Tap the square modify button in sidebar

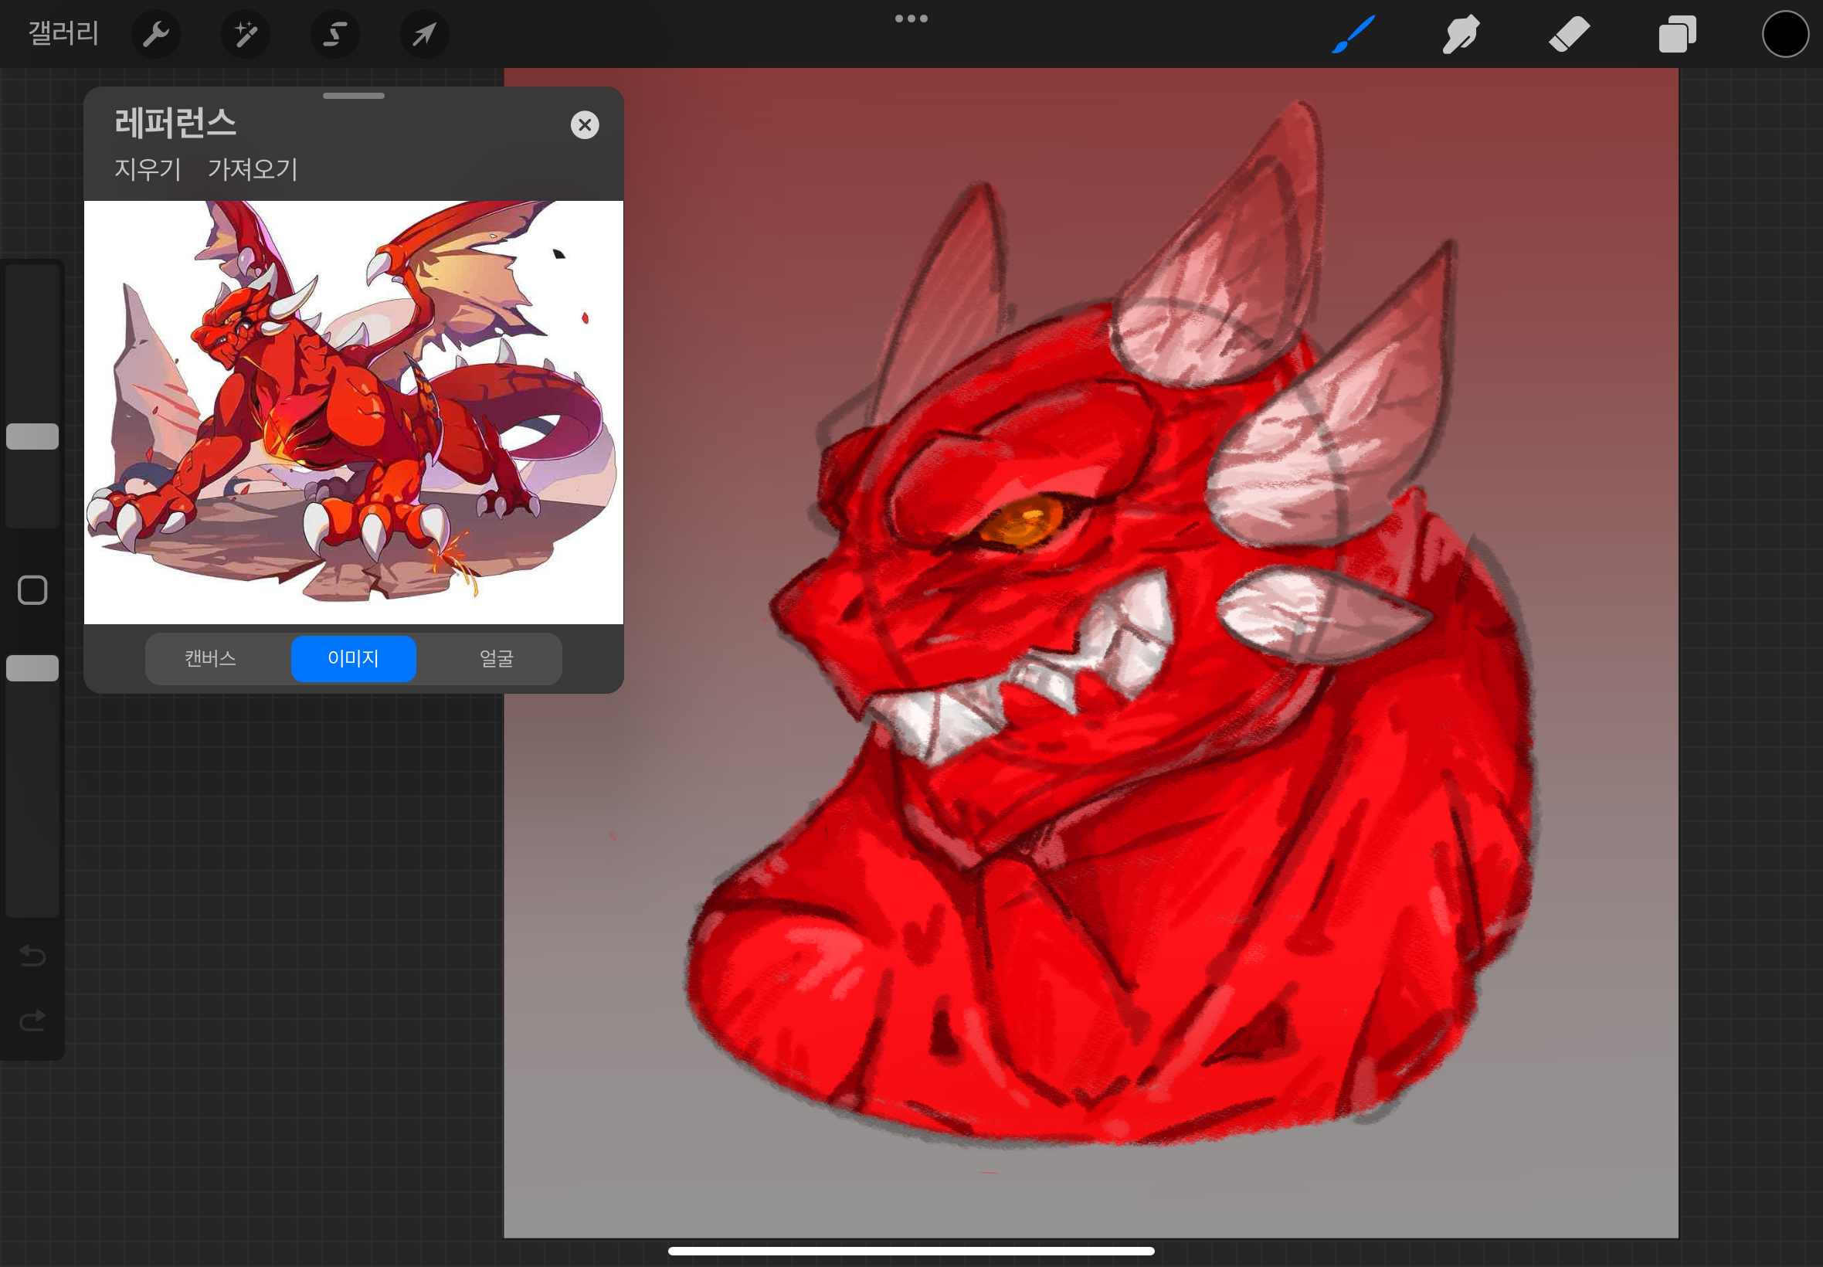tap(32, 589)
